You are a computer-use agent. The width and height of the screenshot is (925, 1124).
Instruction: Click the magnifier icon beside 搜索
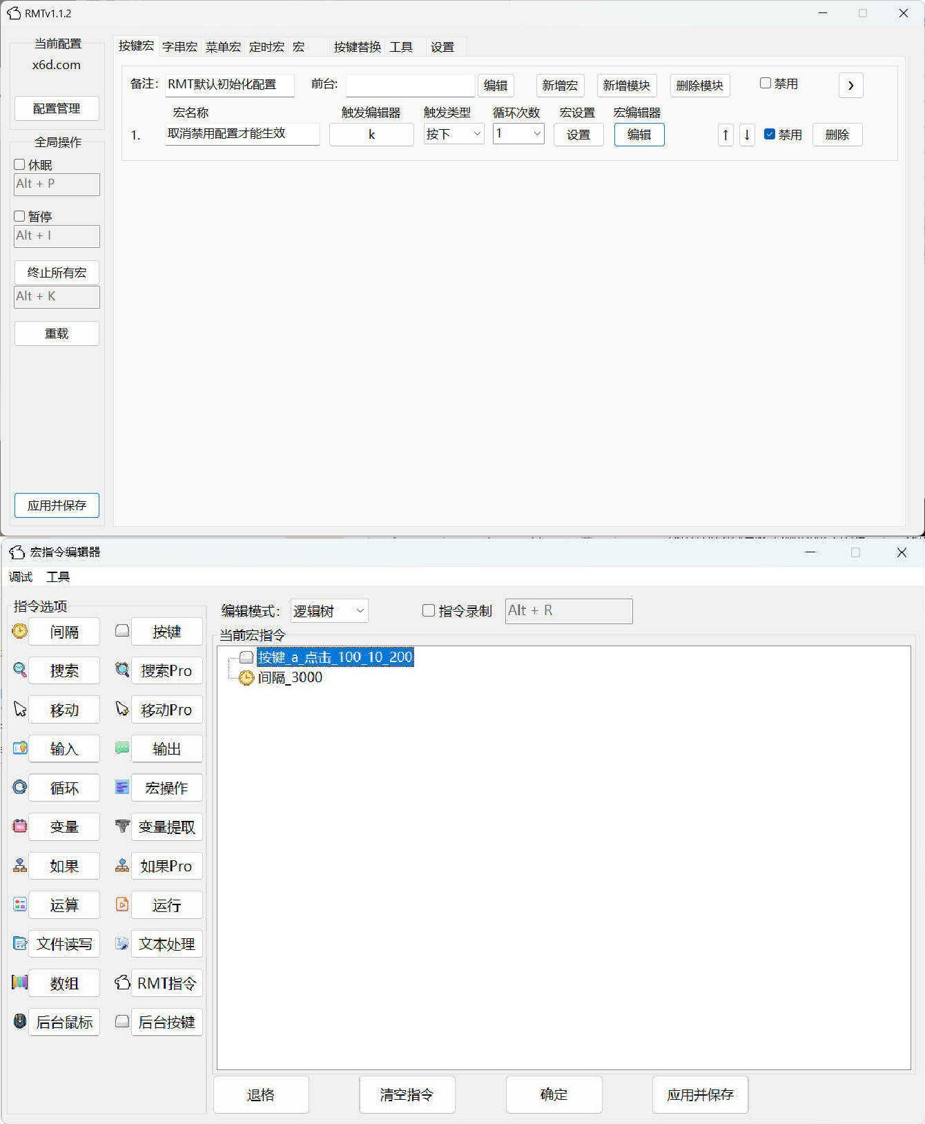[x=20, y=670]
